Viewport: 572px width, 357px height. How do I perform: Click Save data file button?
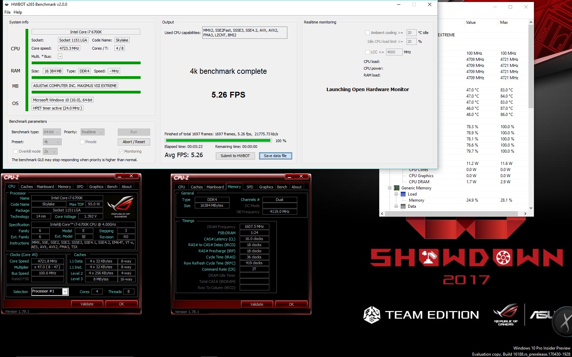(x=275, y=156)
